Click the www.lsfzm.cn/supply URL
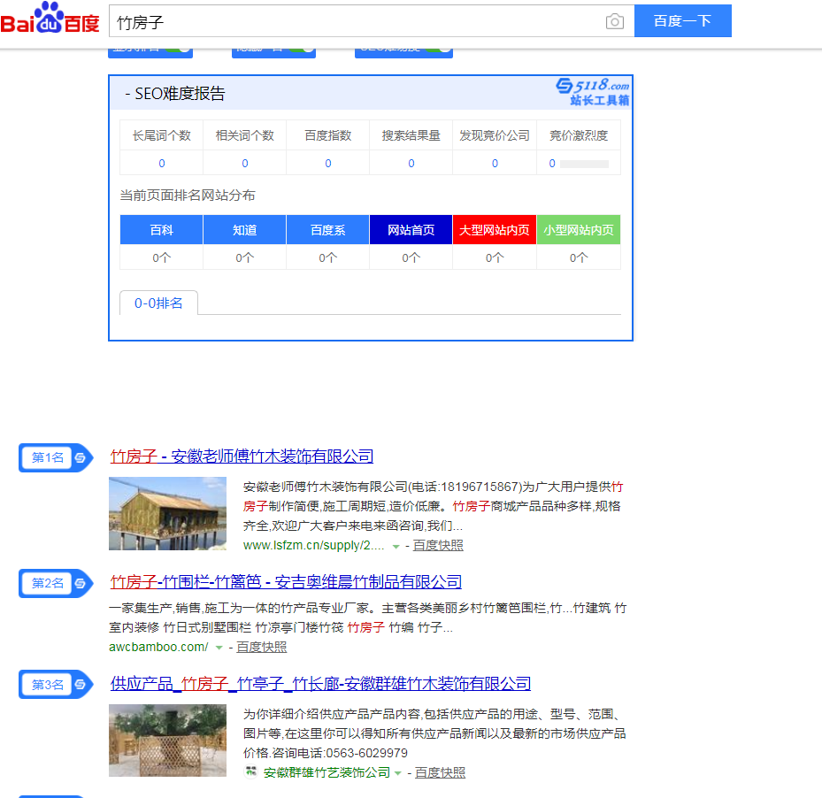 coord(313,545)
